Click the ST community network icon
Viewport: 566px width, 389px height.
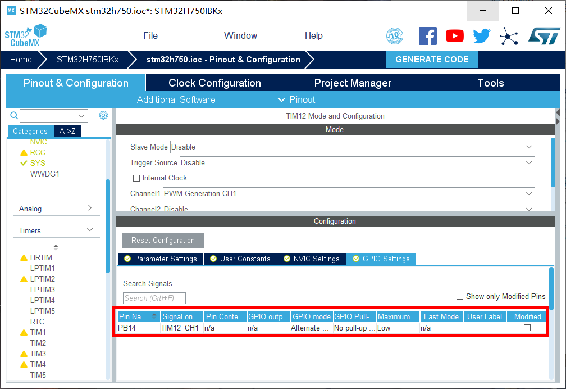pyautogui.click(x=509, y=36)
